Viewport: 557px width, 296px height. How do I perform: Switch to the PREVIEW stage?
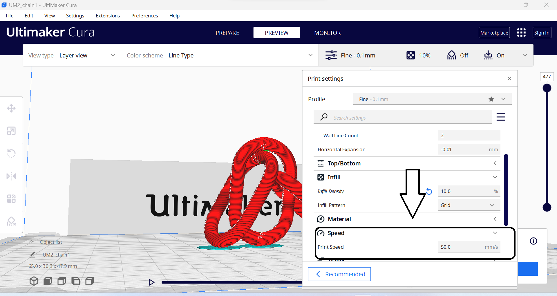pyautogui.click(x=276, y=33)
